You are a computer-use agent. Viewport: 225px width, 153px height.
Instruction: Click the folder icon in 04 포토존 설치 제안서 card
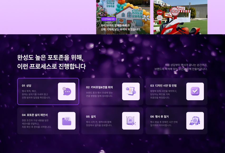click(x=67, y=121)
